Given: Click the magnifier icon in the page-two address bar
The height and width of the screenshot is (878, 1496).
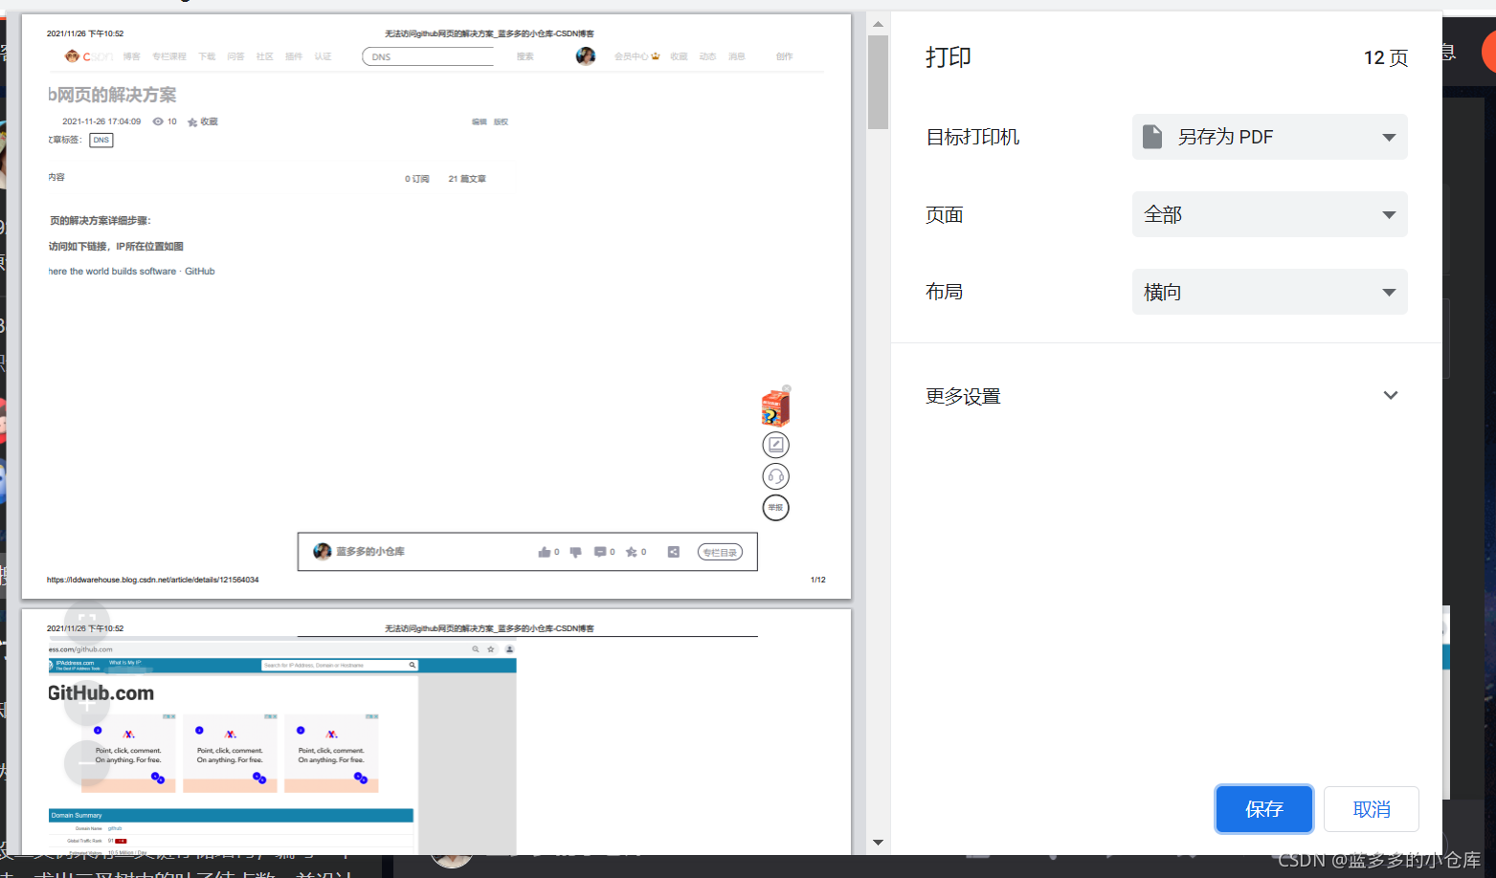Looking at the screenshot, I should 476,649.
